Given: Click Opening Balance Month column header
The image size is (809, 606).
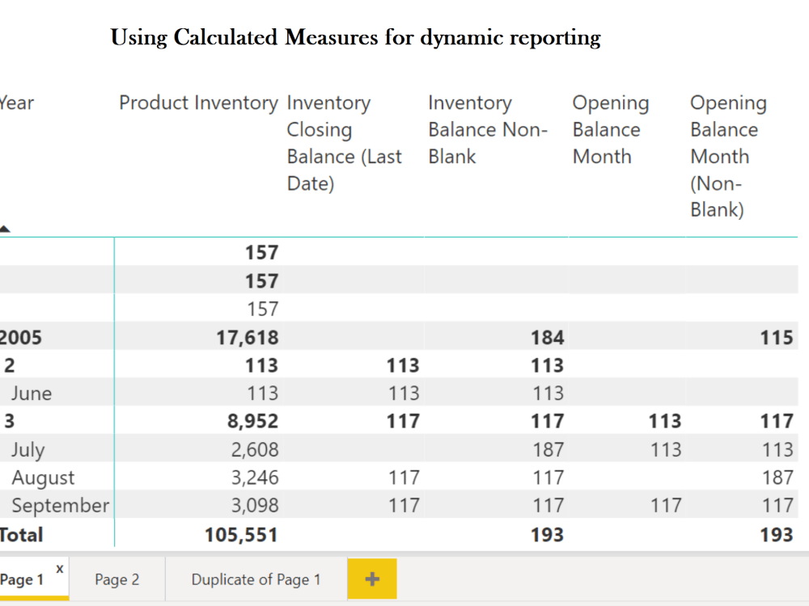Looking at the screenshot, I should (610, 129).
